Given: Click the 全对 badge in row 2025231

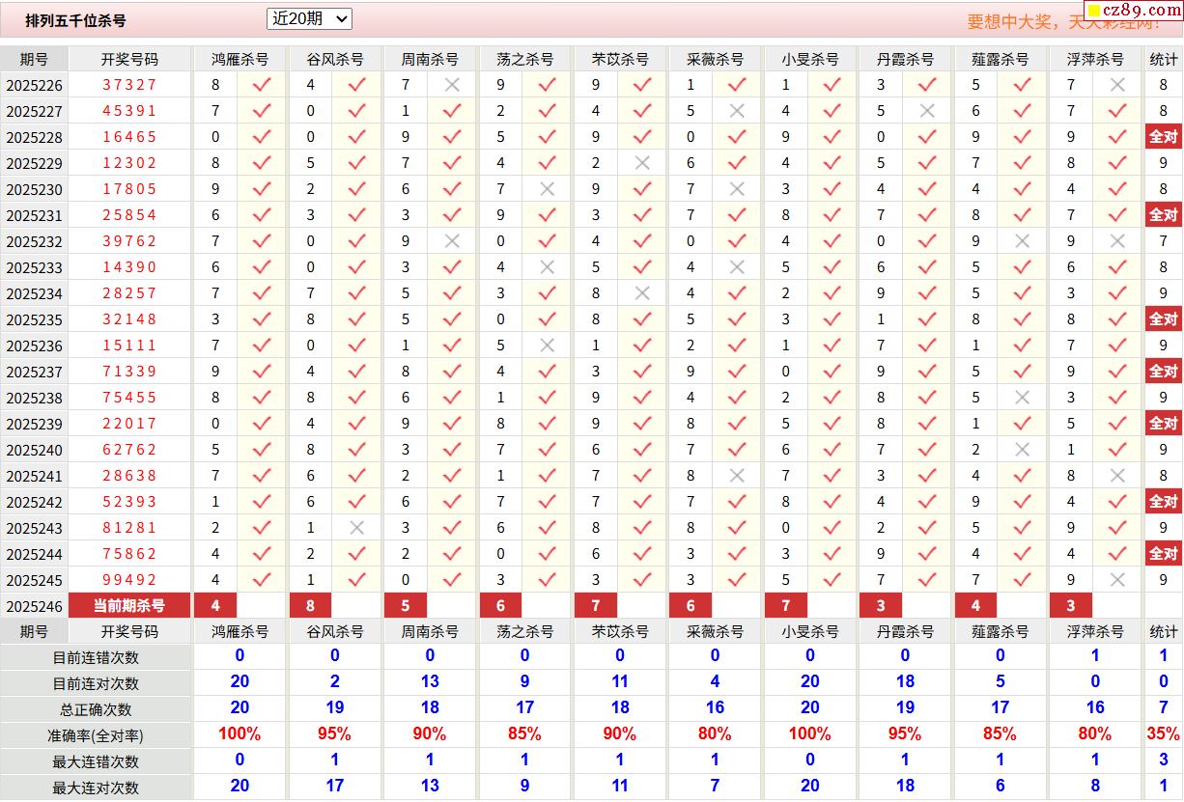Looking at the screenshot, I should coord(1164,215).
